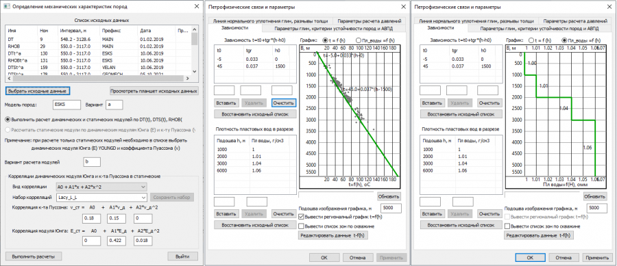Confirm with OK in the middle dialog
The image size is (617, 266).
tap(324, 258)
